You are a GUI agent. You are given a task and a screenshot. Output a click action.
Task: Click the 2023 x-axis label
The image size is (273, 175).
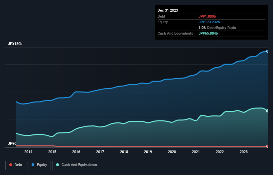coord(244,152)
